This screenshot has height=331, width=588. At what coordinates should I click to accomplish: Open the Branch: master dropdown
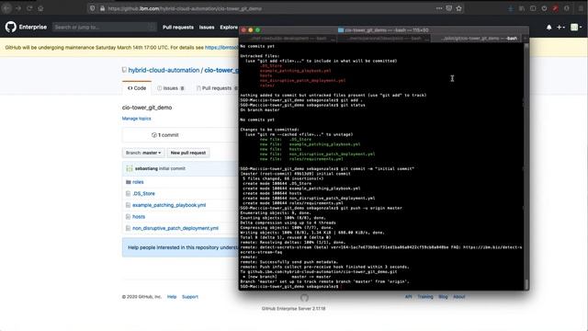(143, 154)
